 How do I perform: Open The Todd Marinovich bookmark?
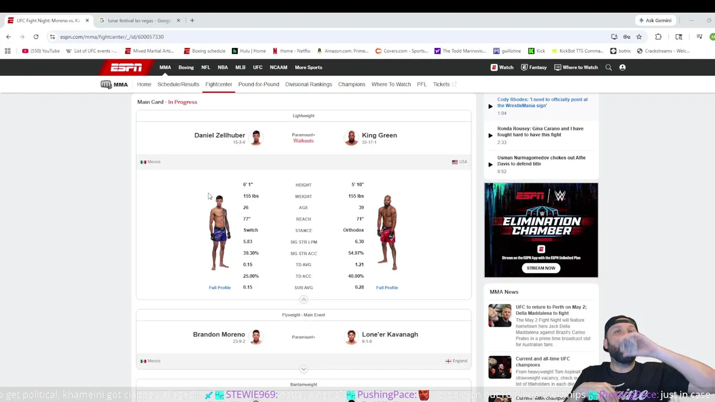coord(460,51)
